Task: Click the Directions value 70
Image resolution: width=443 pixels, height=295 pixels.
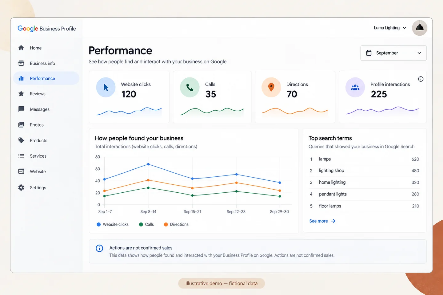Action: pos(292,94)
